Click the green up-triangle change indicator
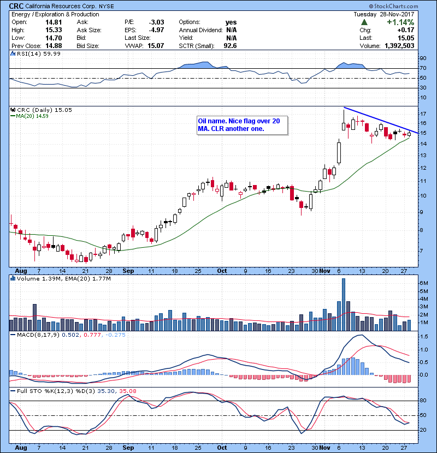The height and width of the screenshot is (453, 437). click(364, 22)
